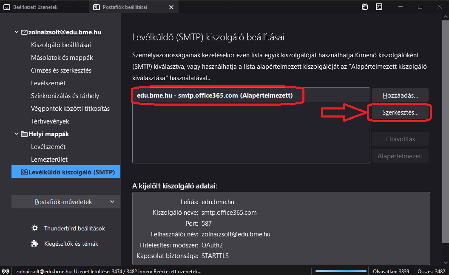Click the Port value 587
The height and width of the screenshot is (275, 449).
pos(207,224)
